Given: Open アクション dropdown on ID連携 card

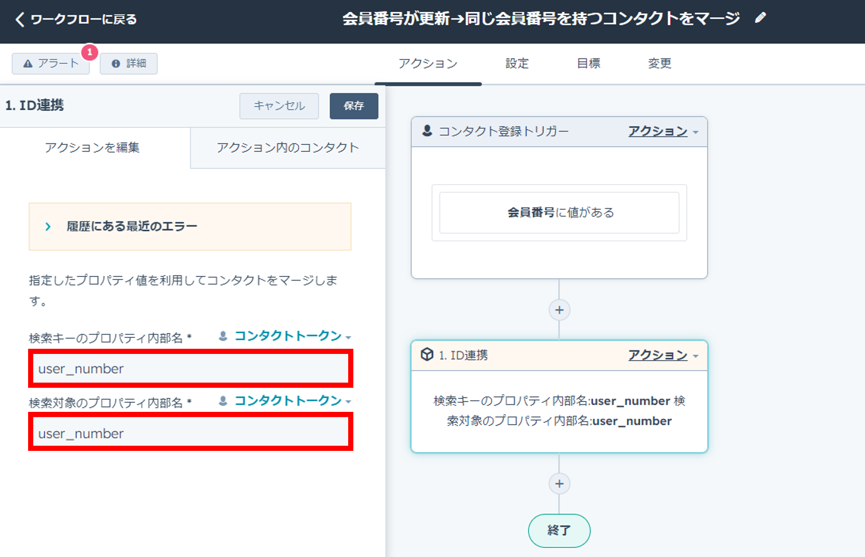Looking at the screenshot, I should click(x=663, y=355).
